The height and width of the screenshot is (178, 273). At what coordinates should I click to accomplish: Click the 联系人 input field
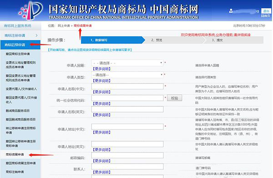127,167
